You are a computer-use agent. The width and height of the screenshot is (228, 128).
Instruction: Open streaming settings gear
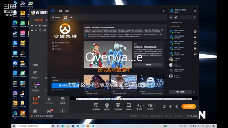click(x=177, y=106)
